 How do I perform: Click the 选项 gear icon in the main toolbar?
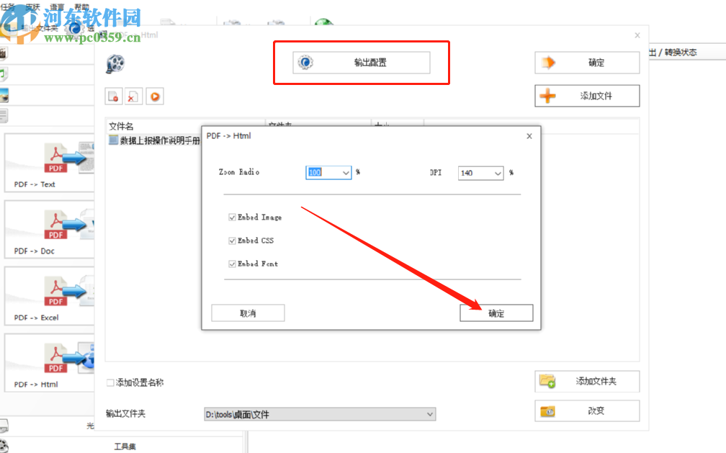(x=76, y=29)
